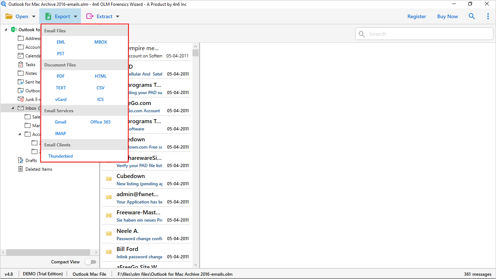The height and width of the screenshot is (279, 496).
Task: Click the message list scroll up arrow
Action: coord(196,46)
